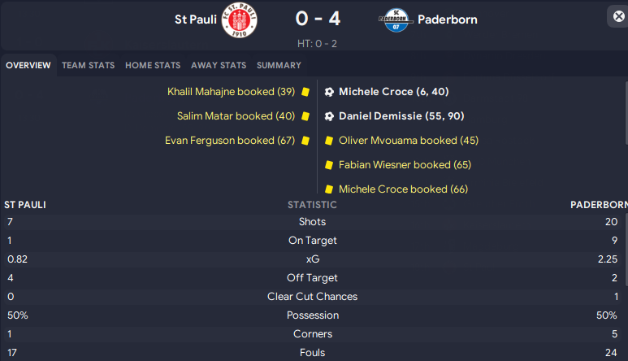Switch to the Team Stats tab
628x361 pixels.
pyautogui.click(x=88, y=65)
